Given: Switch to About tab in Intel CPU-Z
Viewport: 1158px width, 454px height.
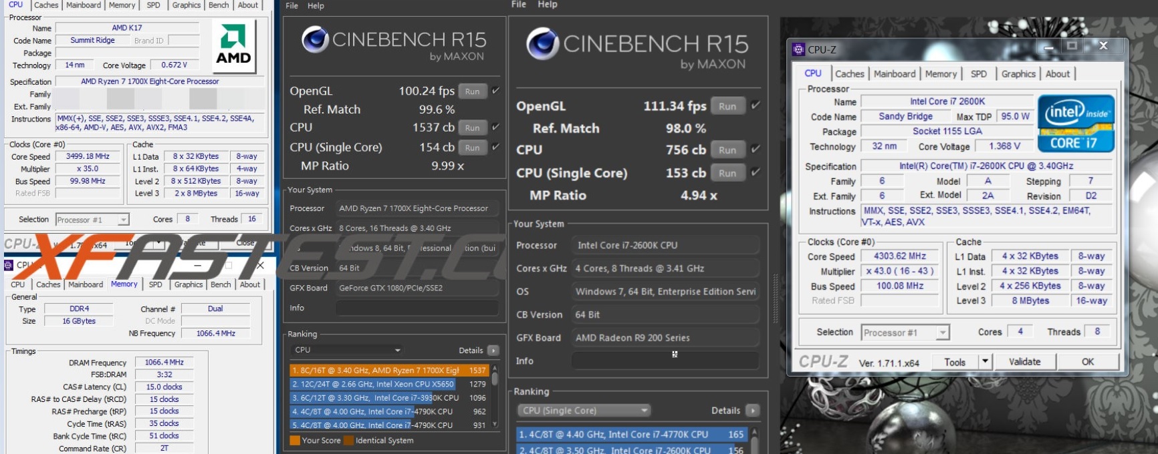Looking at the screenshot, I should point(1058,74).
